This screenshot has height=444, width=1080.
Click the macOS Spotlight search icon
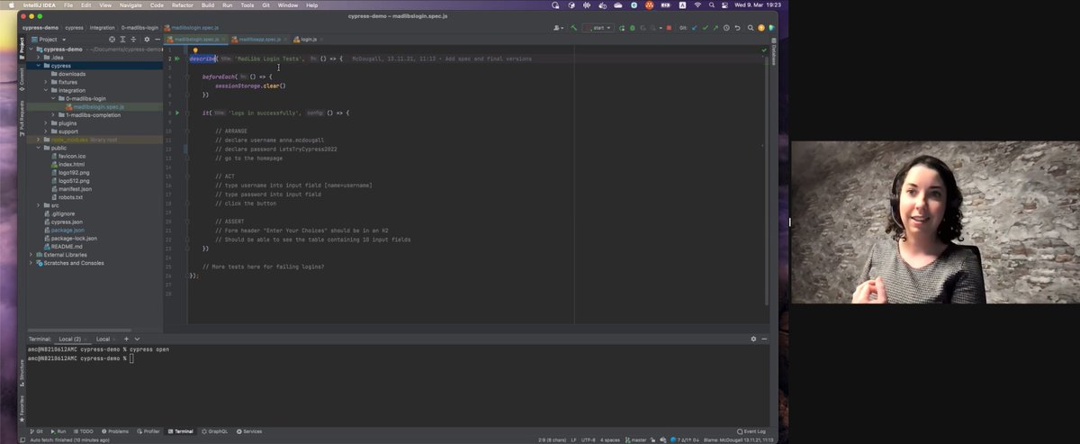(710, 5)
